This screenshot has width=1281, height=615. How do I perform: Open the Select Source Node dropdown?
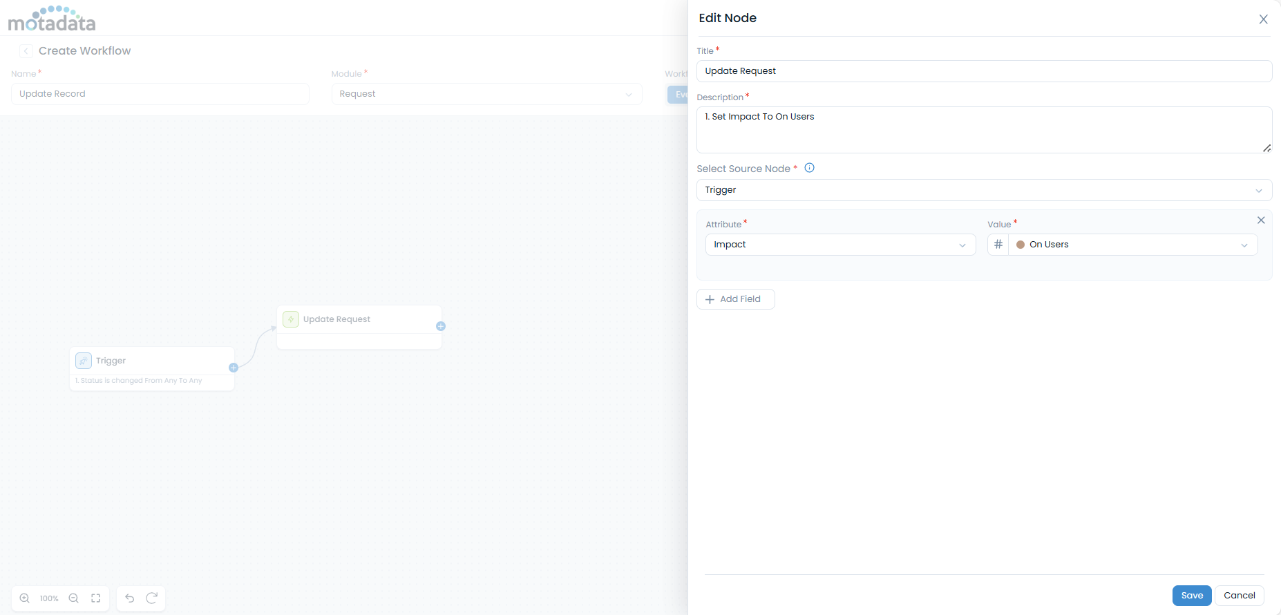984,190
